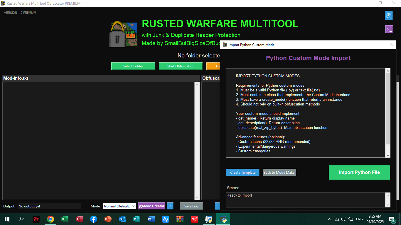Viewport: 401px width, 225px height.
Task: Launch PowerPoint from the taskbar
Action: click(x=108, y=219)
